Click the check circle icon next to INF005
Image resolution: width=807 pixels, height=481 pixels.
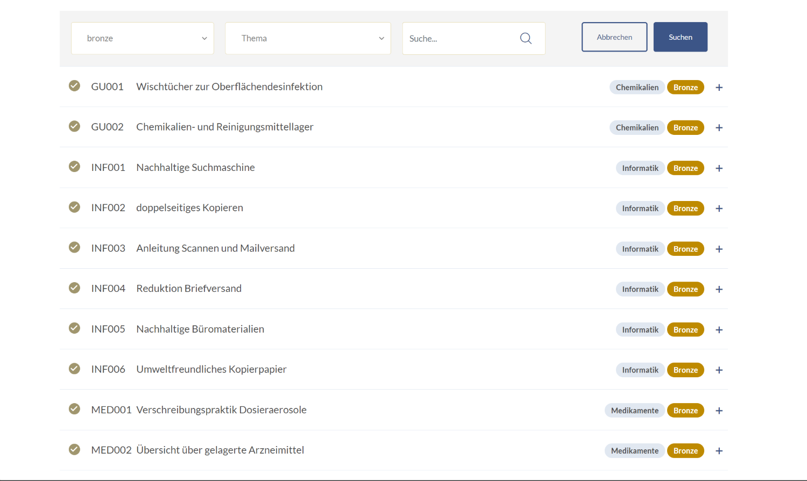pos(74,328)
